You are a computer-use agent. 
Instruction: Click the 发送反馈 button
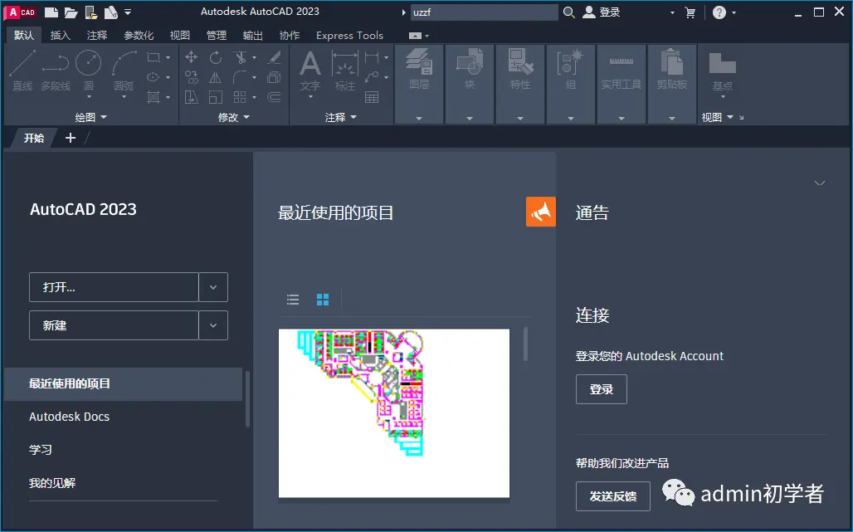(613, 496)
